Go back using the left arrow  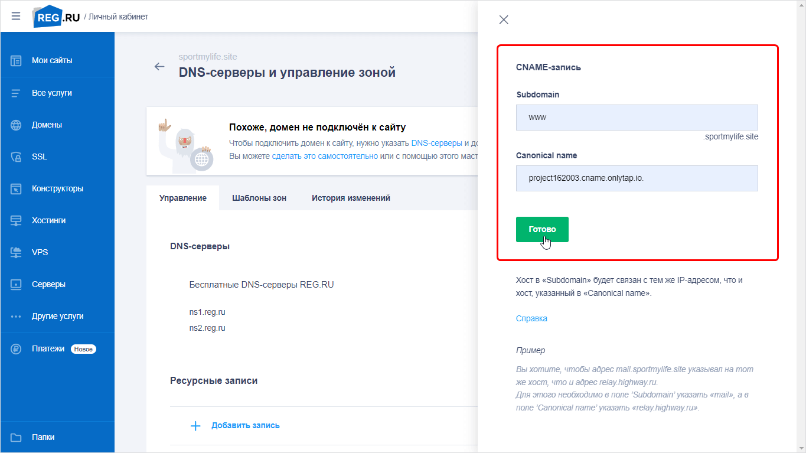[x=159, y=66]
